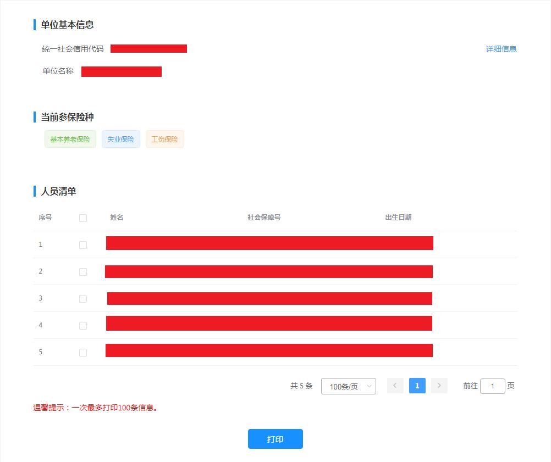Click the next page arrow
This screenshot has height=462, width=551.
point(439,386)
